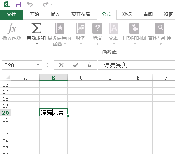Click the 插入函数 fx button

tap(12, 32)
